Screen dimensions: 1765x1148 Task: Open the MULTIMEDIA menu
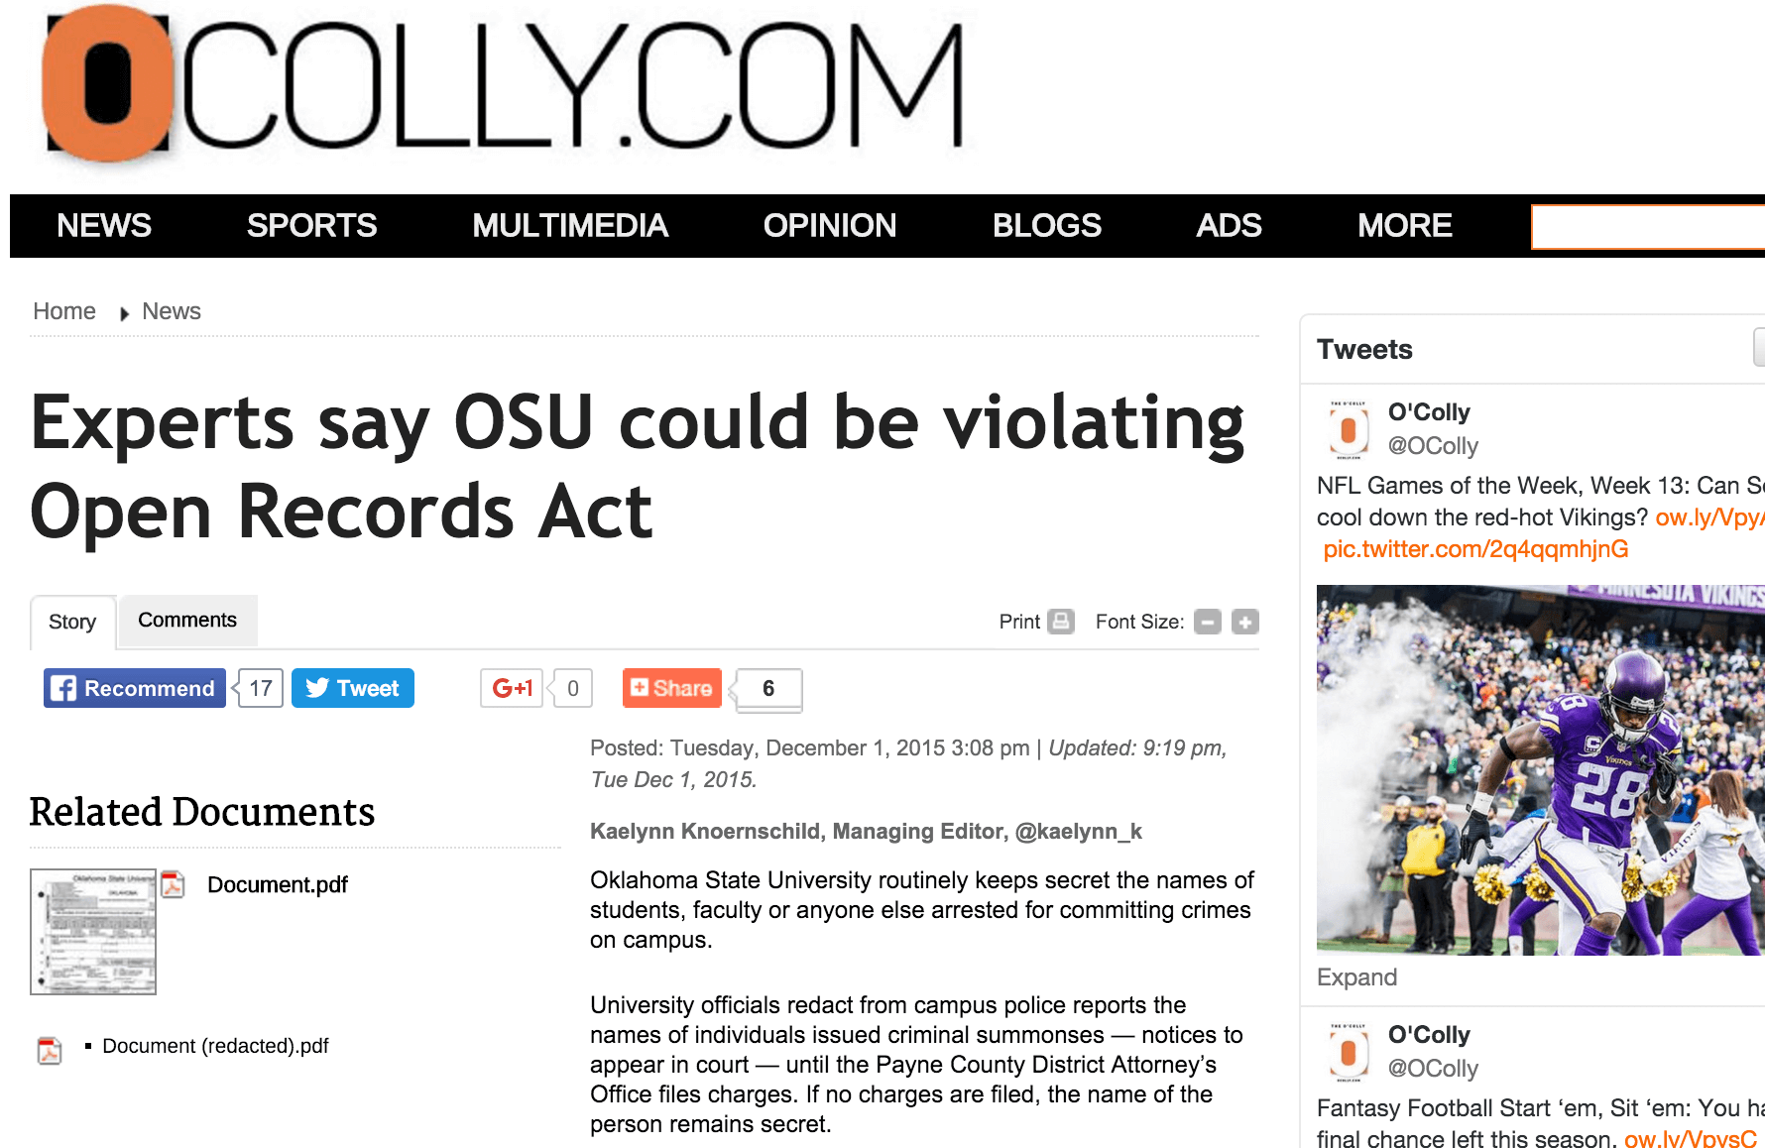point(570,226)
